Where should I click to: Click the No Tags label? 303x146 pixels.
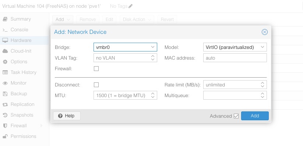coord(119,6)
